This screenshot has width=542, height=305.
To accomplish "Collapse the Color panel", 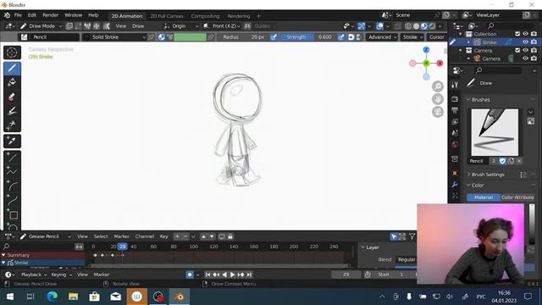I will (478, 186).
